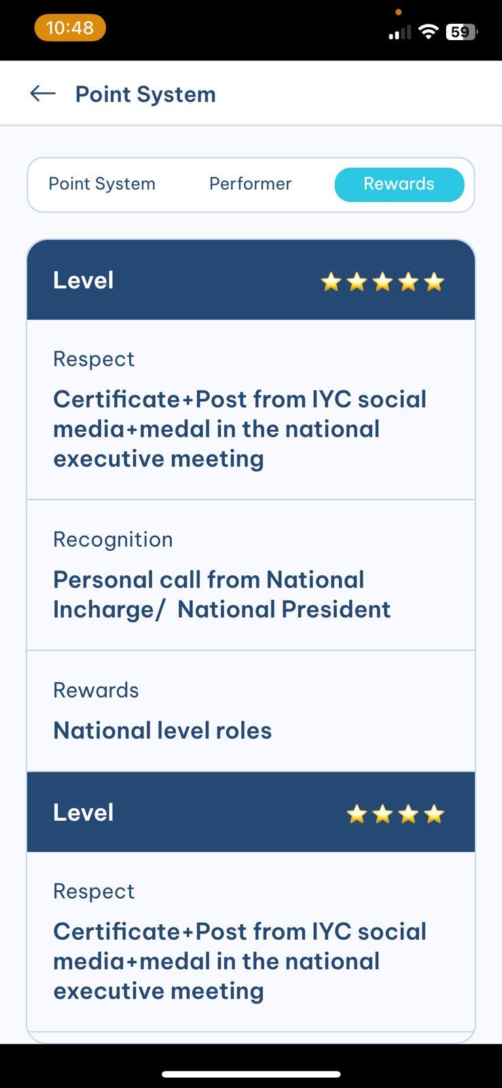Tap Personal call from National Incharge text
This screenshot has height=1088, width=502.
[221, 594]
